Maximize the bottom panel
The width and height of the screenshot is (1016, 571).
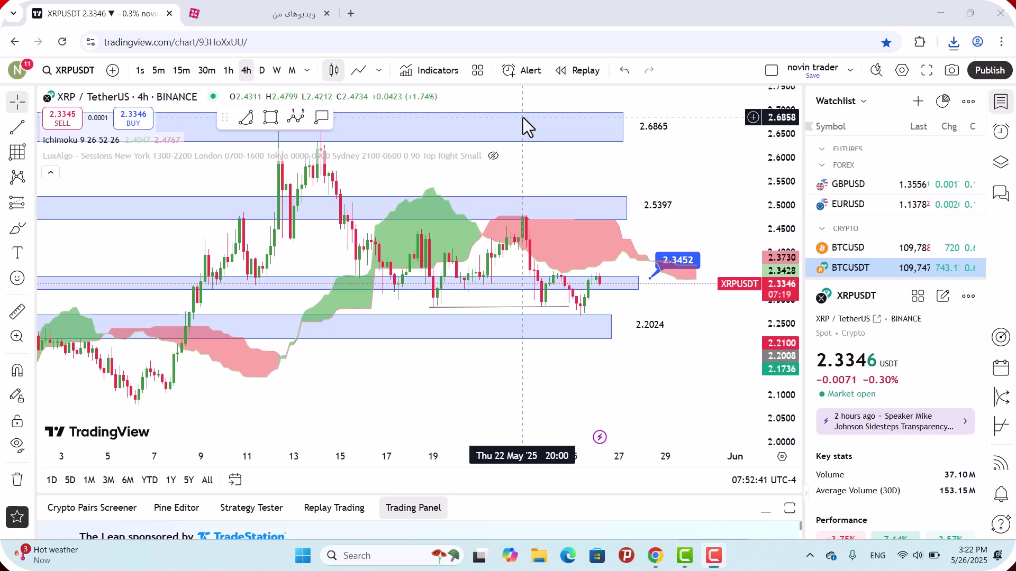(x=790, y=508)
